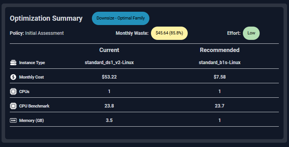
Task: Click the Downsize - Optimal Family badge
Action: [x=120, y=18]
